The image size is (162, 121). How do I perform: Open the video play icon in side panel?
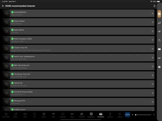(x=159, y=49)
